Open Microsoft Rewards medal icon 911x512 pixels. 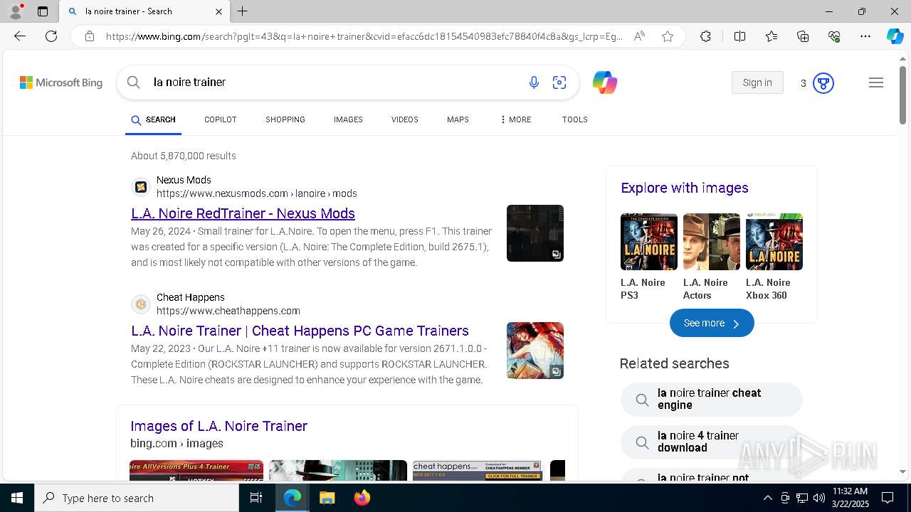point(823,83)
